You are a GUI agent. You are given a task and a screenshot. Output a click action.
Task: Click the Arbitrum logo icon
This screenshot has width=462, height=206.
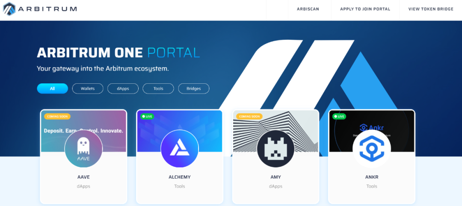(9, 9)
